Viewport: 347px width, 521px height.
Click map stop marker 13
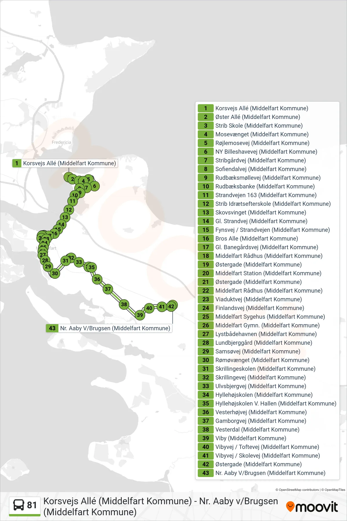point(65,217)
